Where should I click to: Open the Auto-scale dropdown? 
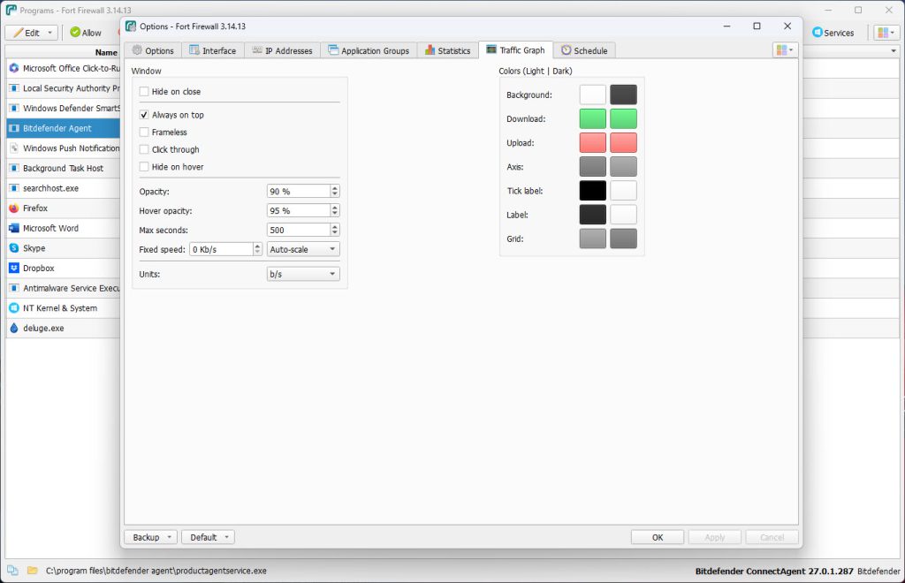(303, 249)
